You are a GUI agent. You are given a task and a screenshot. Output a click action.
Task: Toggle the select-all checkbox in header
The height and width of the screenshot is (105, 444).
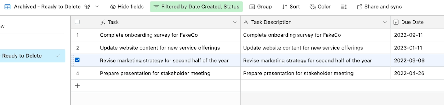(77, 22)
